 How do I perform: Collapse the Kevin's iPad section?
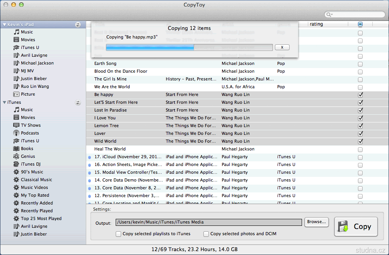tap(4, 24)
